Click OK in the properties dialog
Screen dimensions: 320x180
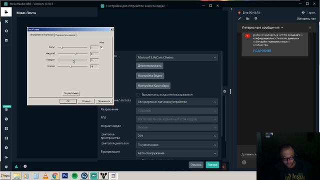click(68, 101)
